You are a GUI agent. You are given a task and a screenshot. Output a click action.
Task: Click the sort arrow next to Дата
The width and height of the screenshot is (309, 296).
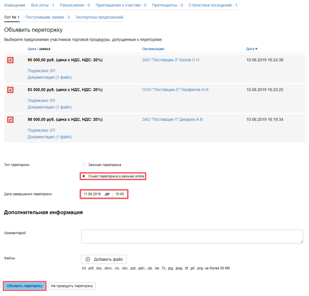pyautogui.click(x=256, y=49)
